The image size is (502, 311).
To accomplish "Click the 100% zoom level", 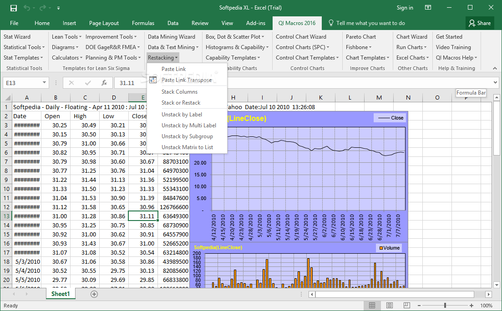I will pyautogui.click(x=487, y=306).
